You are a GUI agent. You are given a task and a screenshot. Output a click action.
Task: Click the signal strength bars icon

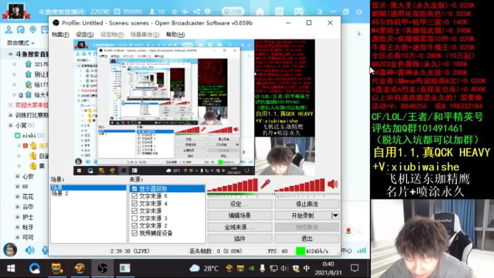[362, 251]
